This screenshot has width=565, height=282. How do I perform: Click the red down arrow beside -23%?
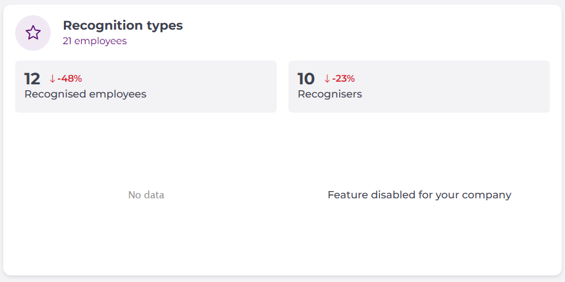[327, 78]
